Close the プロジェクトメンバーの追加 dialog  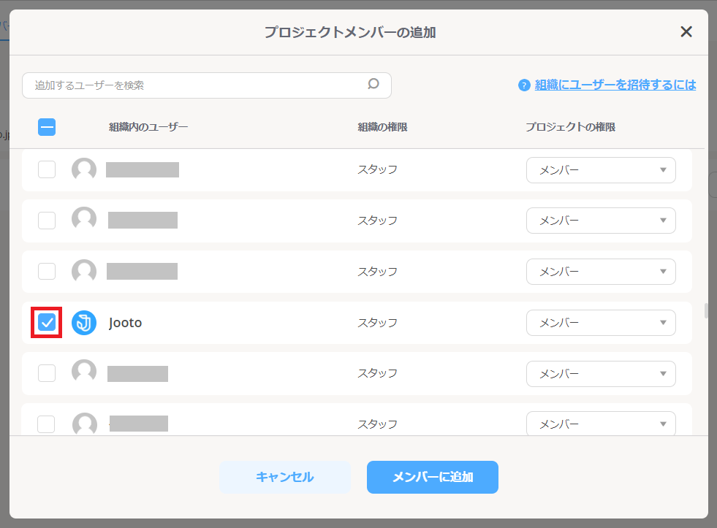click(686, 31)
